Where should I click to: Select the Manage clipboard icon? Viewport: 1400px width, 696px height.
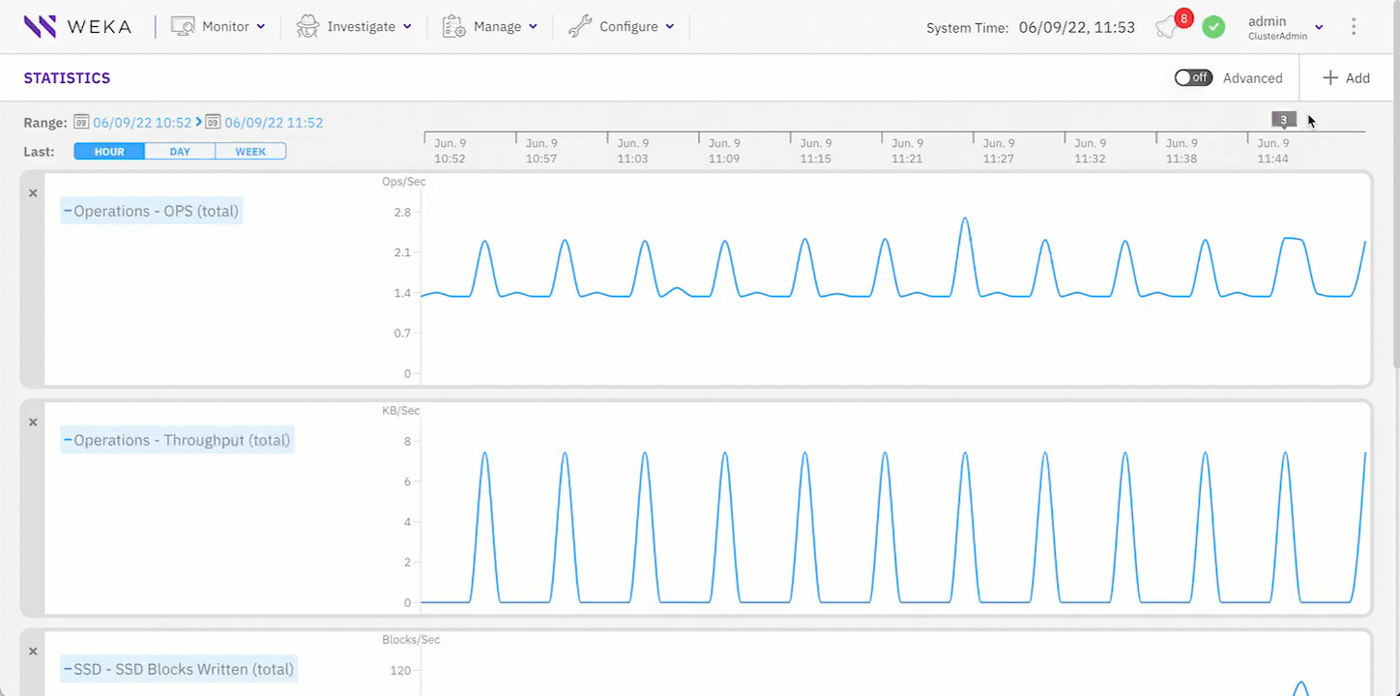click(x=452, y=26)
